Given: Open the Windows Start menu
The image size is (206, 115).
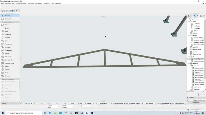Looking at the screenshot, I should (x=3, y=113).
